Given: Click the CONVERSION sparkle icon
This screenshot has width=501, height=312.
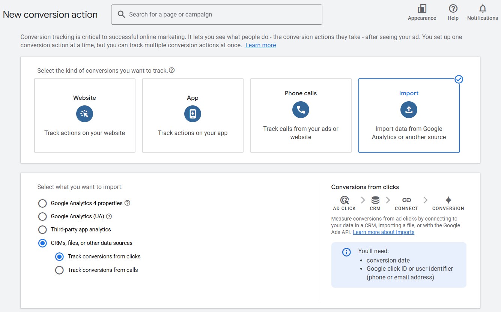Looking at the screenshot, I should coord(448,200).
